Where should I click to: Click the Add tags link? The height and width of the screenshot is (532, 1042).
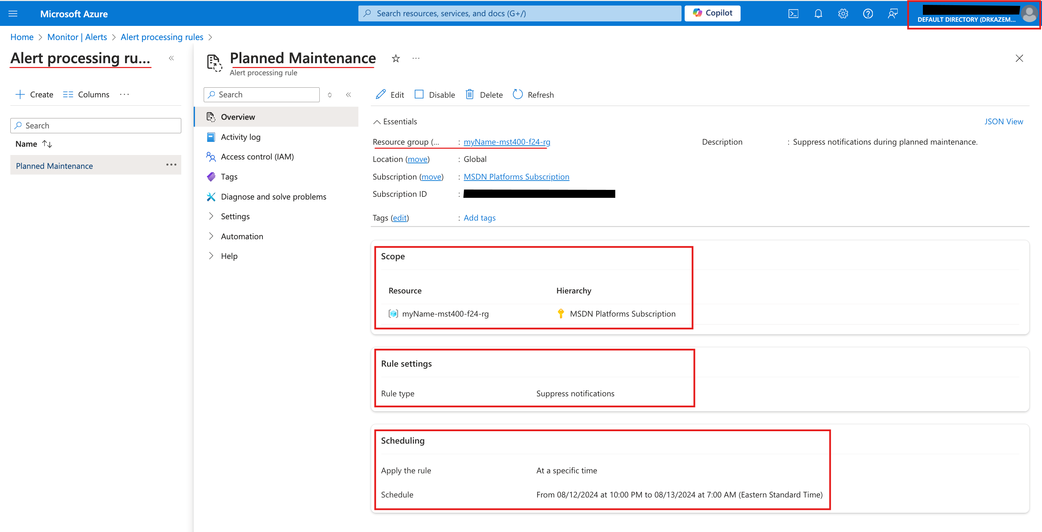pos(479,218)
